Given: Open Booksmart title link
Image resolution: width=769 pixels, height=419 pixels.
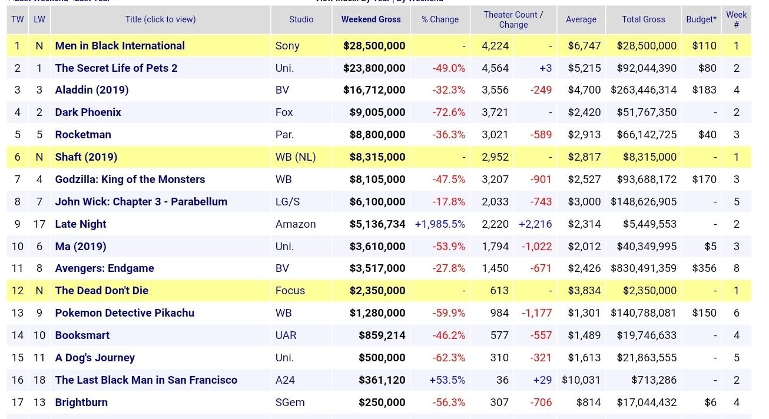Looking at the screenshot, I should pos(82,335).
